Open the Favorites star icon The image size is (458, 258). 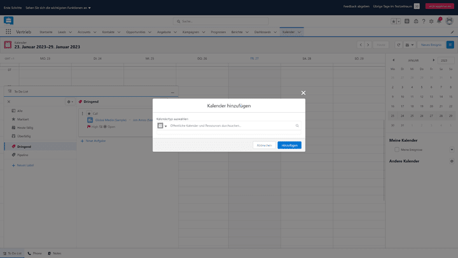(394, 22)
